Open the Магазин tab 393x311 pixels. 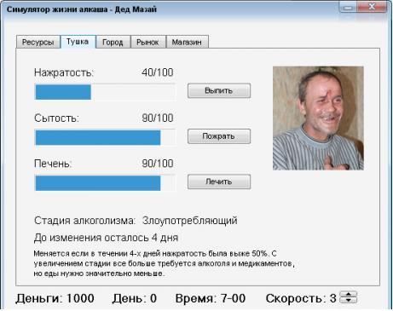(x=187, y=42)
